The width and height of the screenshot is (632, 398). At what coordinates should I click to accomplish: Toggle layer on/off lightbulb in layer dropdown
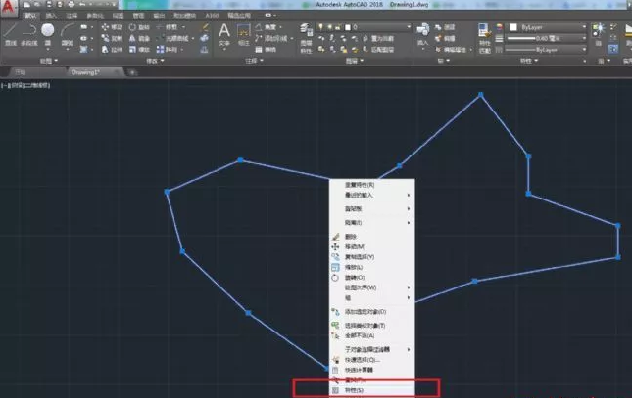[x=320, y=27]
